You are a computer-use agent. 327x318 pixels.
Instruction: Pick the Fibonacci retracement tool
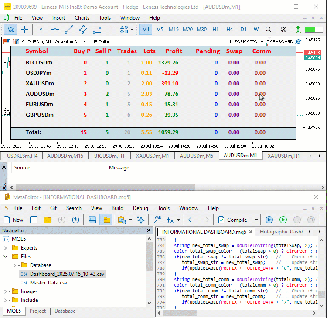click(x=97, y=29)
